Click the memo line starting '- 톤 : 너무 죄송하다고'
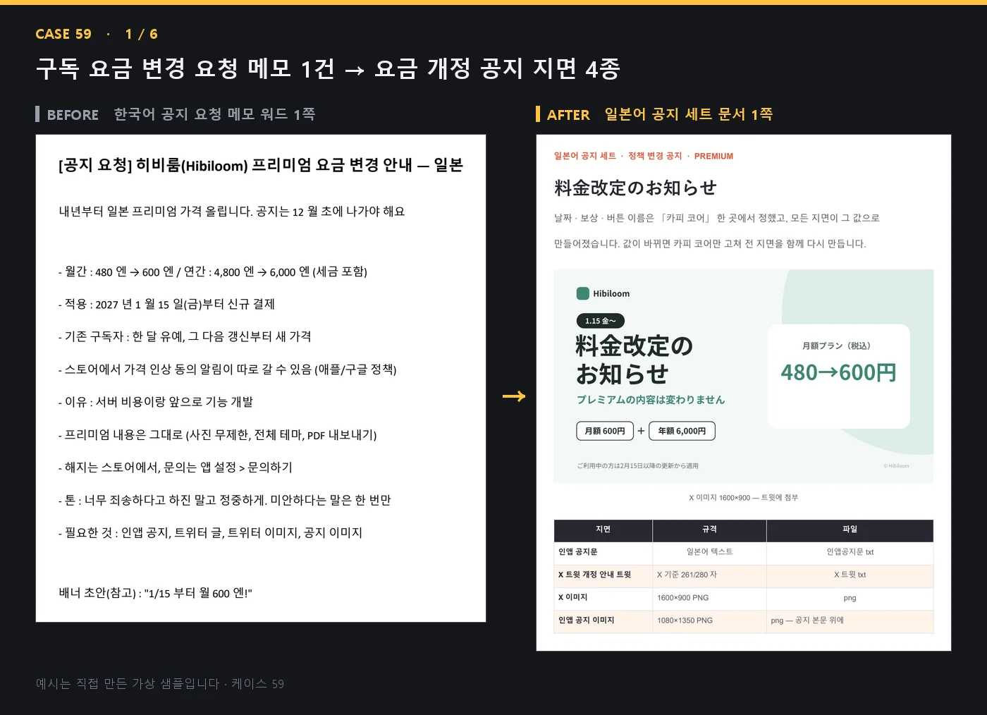The image size is (987, 715). (225, 500)
